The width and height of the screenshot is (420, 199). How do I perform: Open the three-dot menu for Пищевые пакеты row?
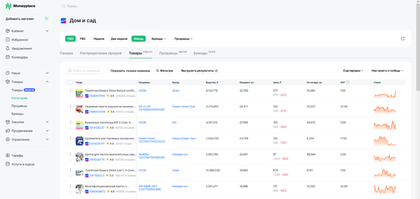71,107
